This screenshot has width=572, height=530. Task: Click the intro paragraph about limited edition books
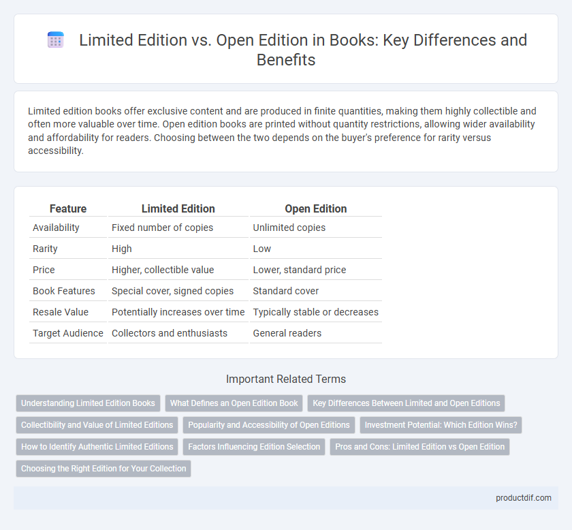point(282,131)
